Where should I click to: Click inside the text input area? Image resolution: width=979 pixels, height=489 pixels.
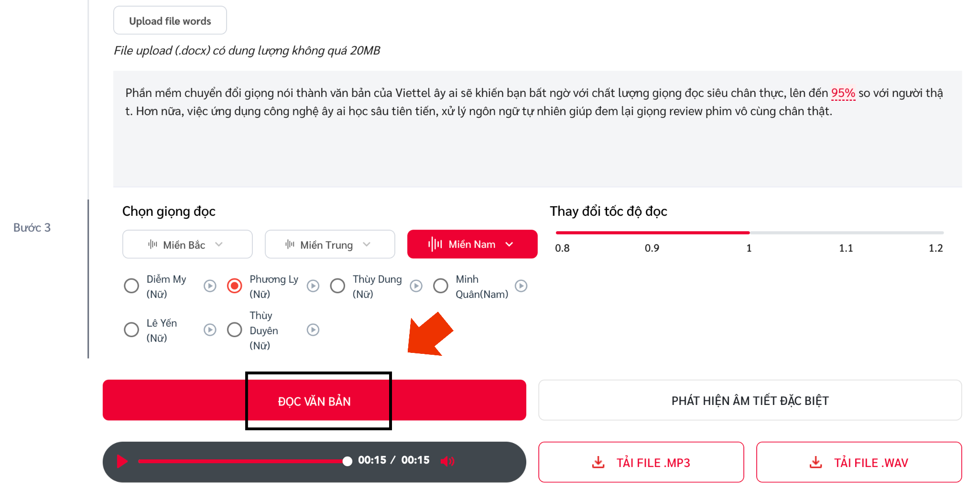537,129
